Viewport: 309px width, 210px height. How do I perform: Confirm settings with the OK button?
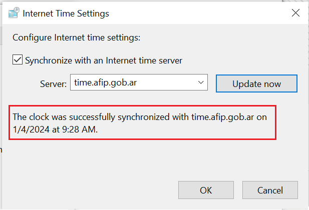coord(206,190)
